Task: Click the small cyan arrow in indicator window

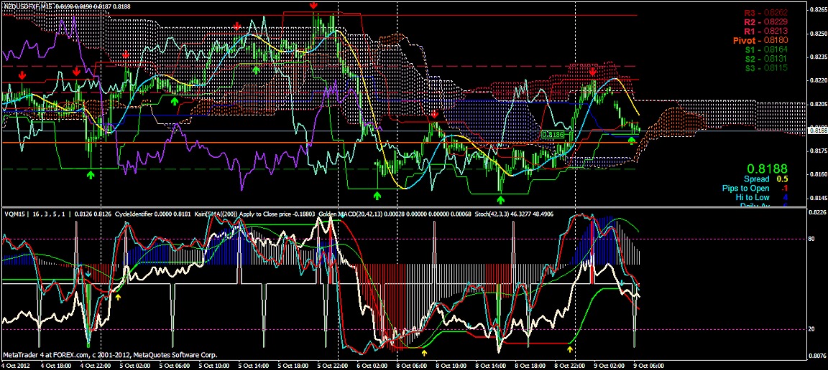Action: pos(88,274)
